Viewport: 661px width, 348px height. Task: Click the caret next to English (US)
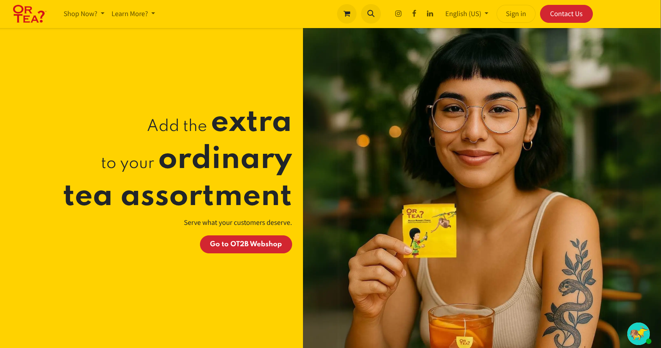coord(486,13)
